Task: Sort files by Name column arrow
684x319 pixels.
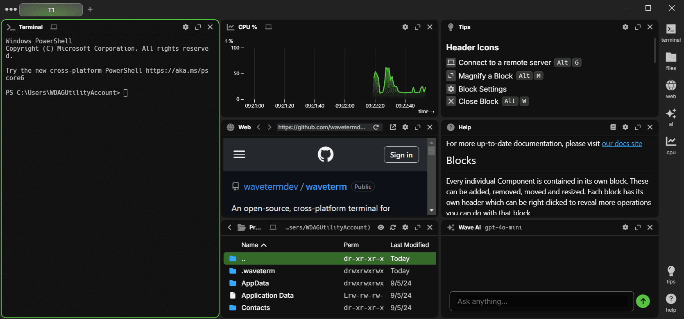Action: (x=264, y=245)
